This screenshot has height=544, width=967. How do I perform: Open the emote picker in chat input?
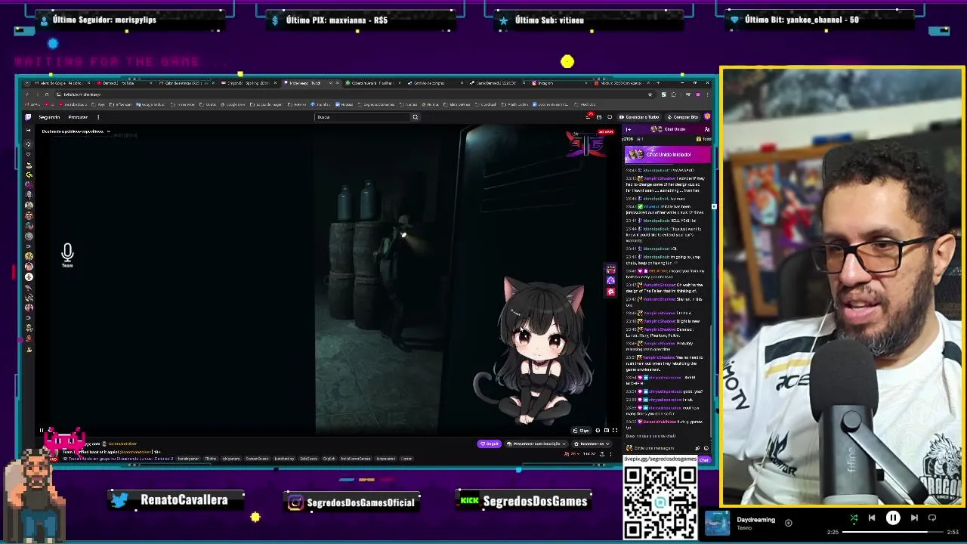coord(706,448)
